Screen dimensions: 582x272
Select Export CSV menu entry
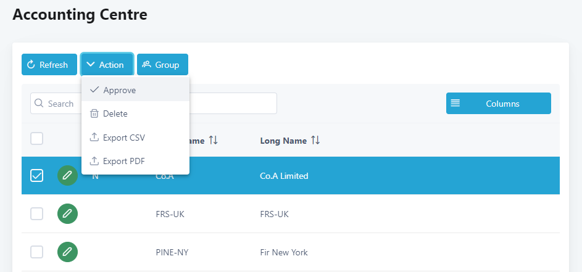(124, 138)
